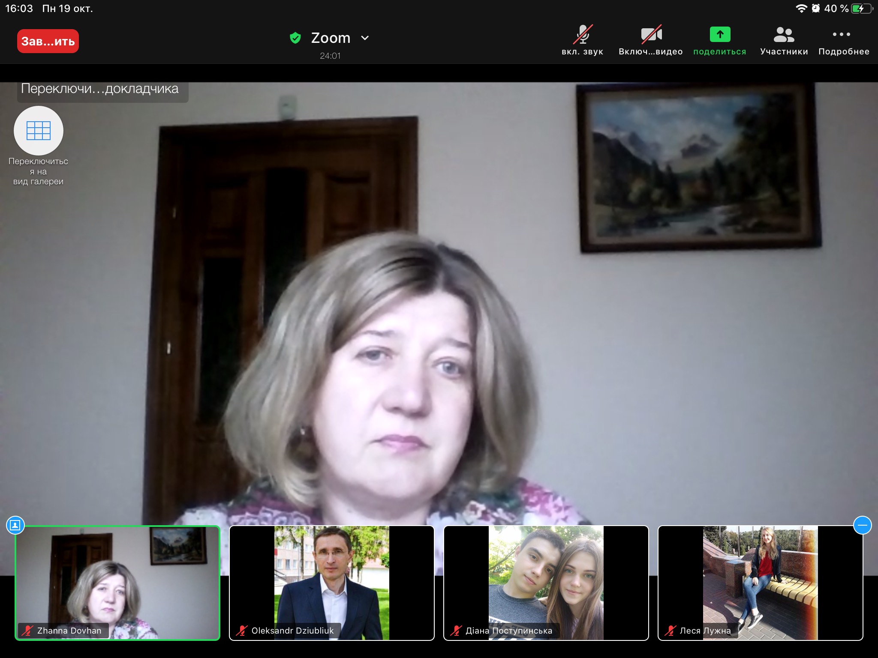The width and height of the screenshot is (878, 658).
Task: Switch to gallery view grid icon
Action: [39, 131]
